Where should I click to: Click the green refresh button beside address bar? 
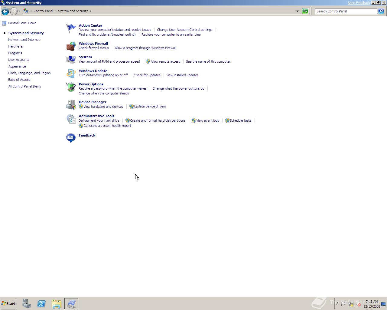305,11
